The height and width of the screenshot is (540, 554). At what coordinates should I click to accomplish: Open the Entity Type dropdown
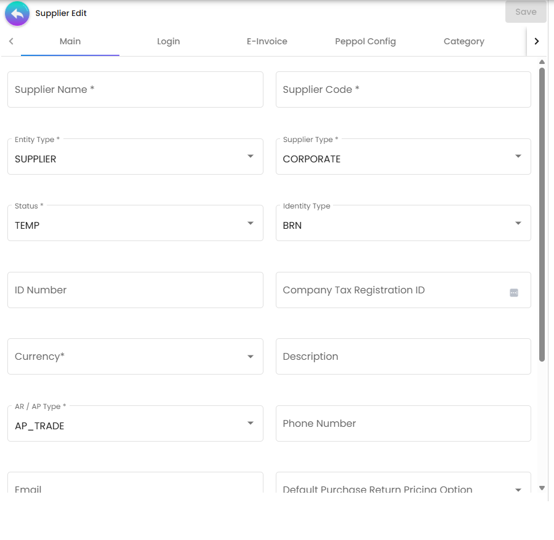pos(250,156)
